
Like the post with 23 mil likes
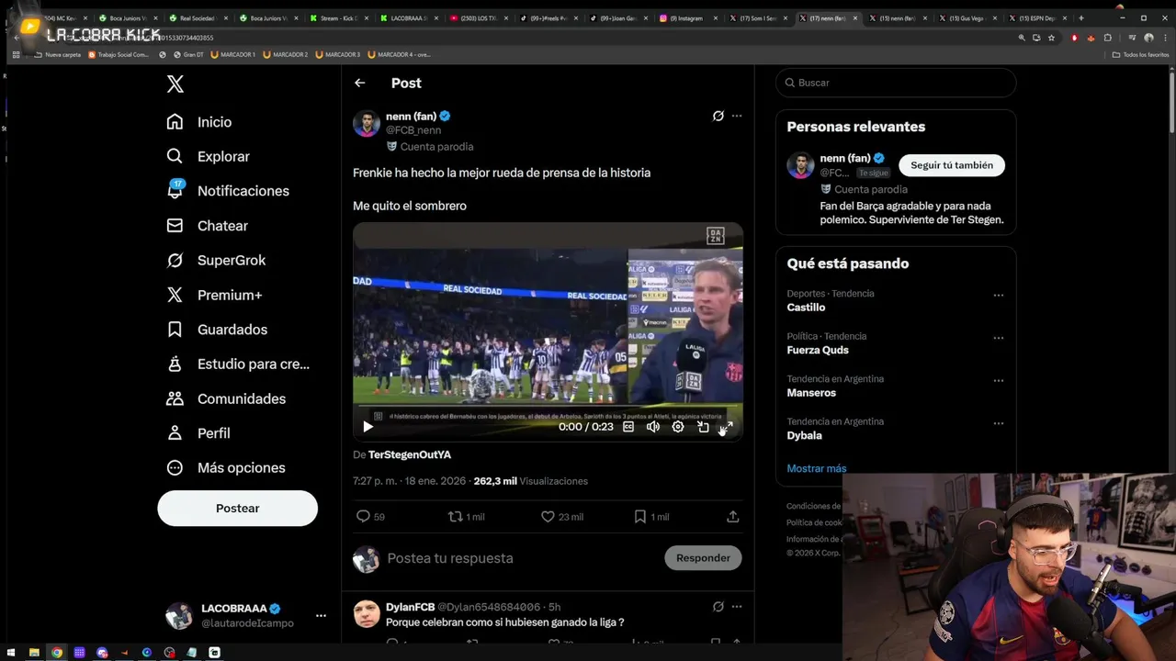click(561, 517)
